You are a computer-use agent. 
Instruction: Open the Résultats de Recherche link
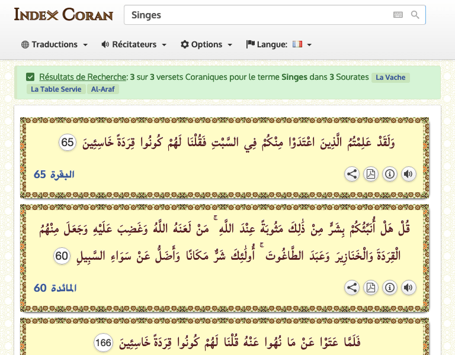[82, 77]
